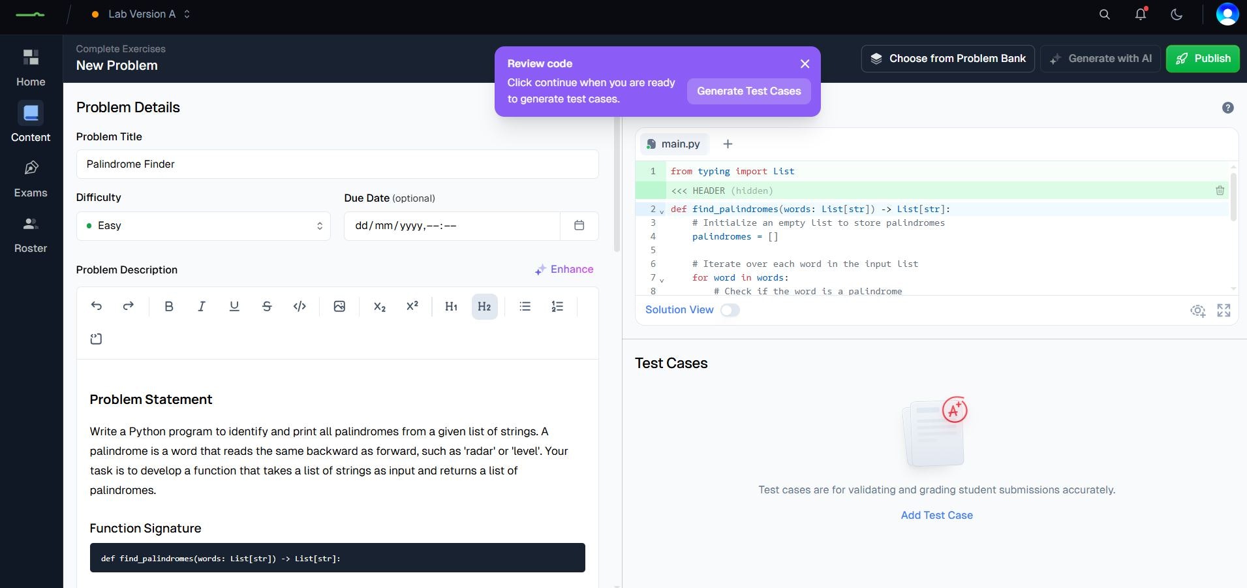Add a test case via the Add Test Case link
This screenshot has height=588, width=1247.
pyautogui.click(x=936, y=515)
